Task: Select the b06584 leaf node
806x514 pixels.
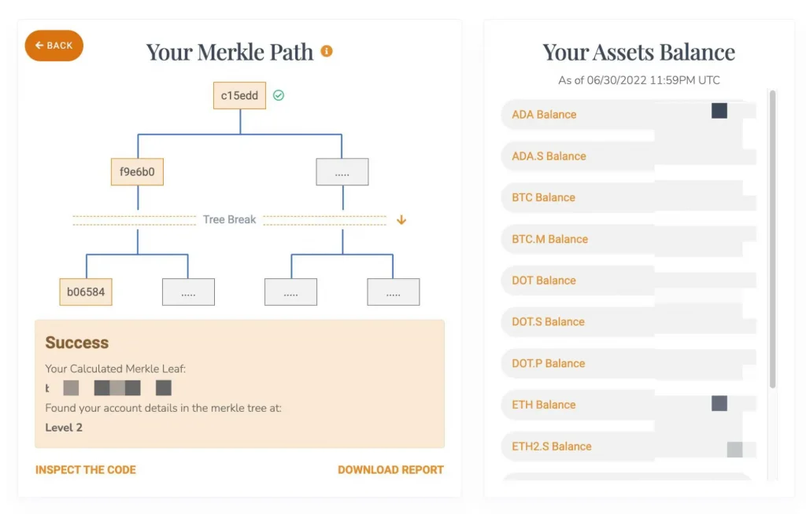Action: [x=86, y=292]
